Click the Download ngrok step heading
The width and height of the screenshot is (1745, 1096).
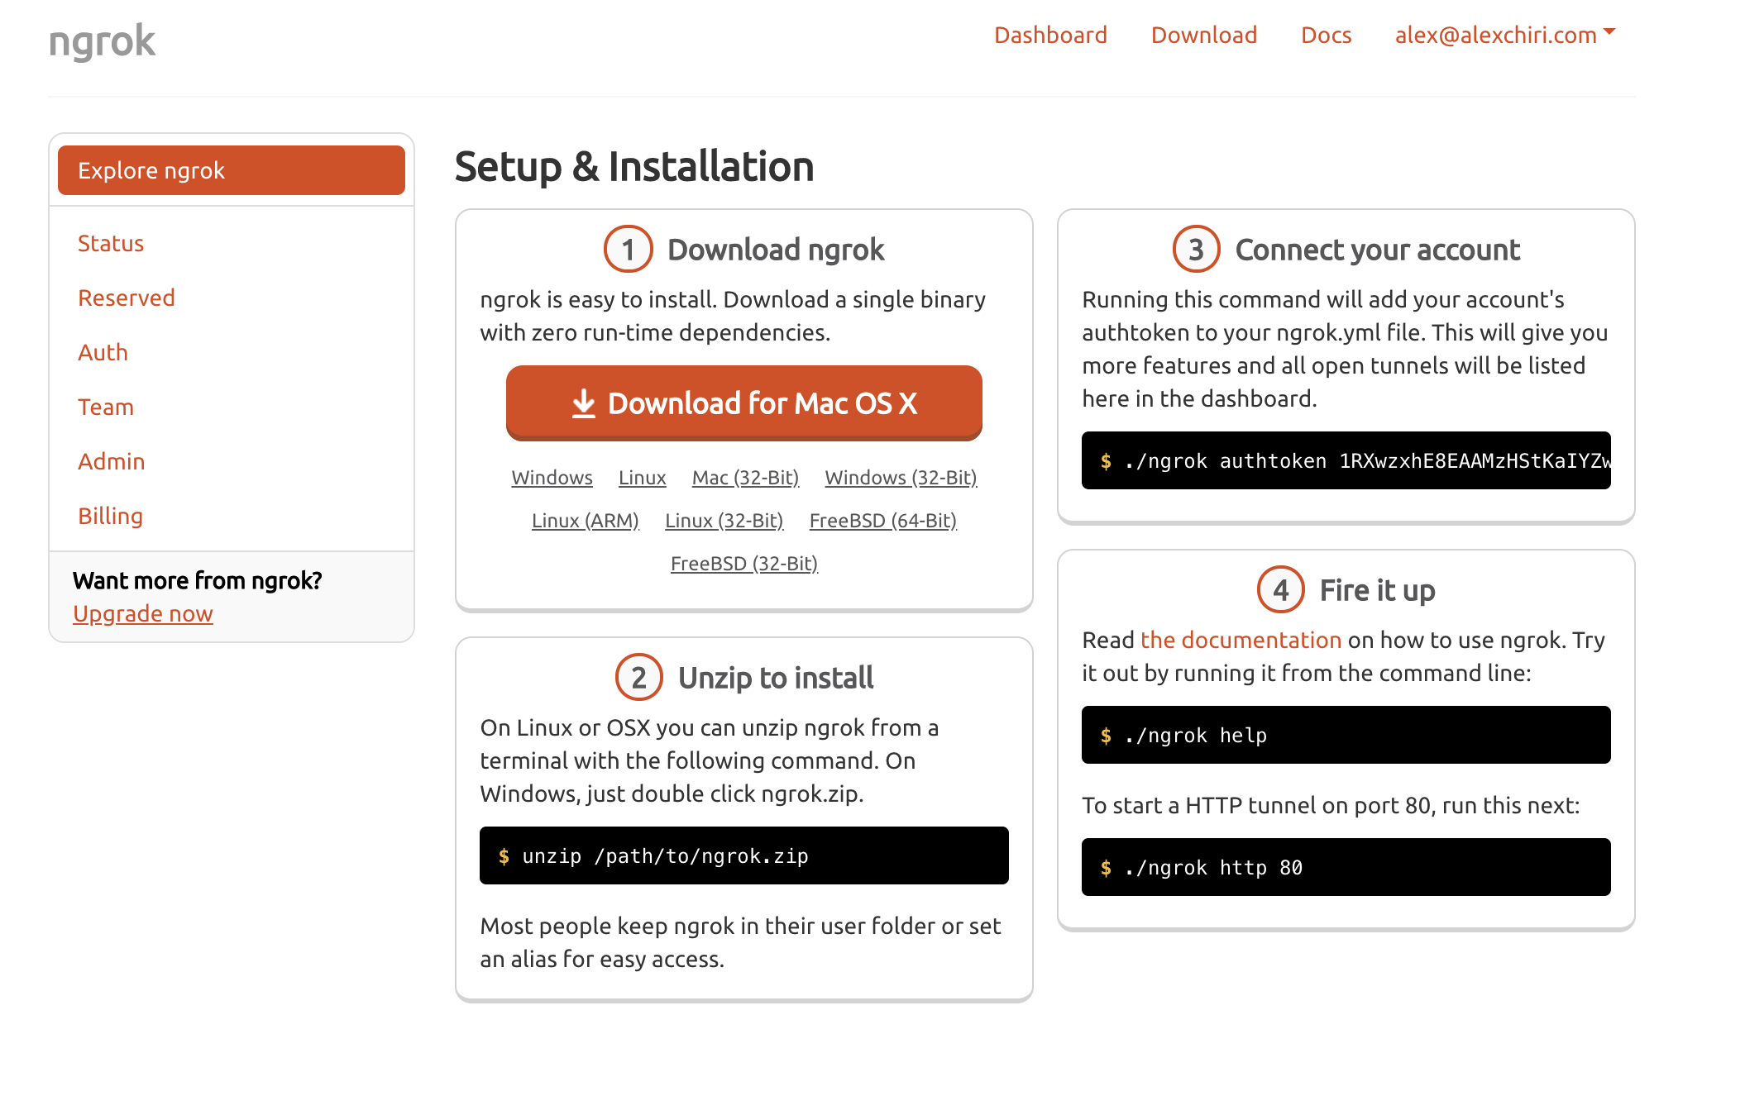776,250
